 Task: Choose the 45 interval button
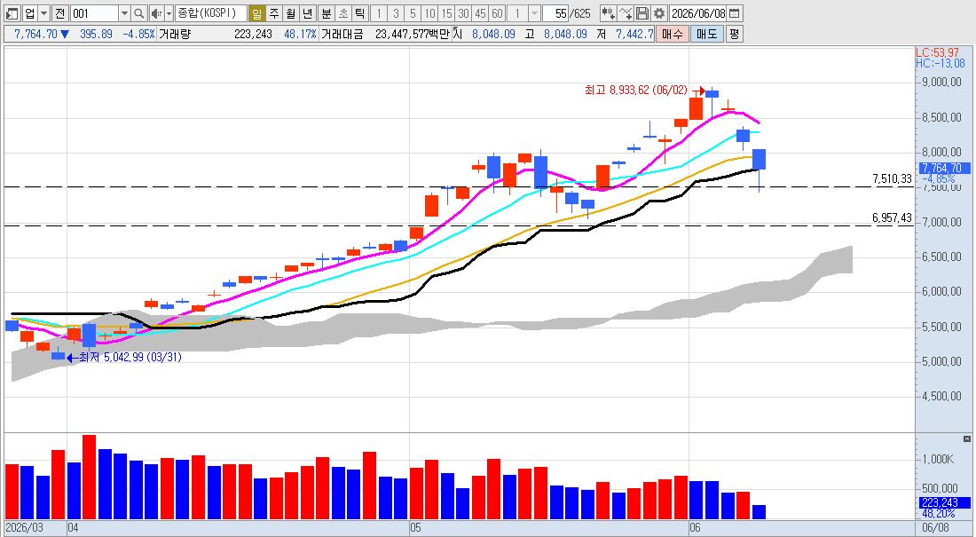[480, 13]
